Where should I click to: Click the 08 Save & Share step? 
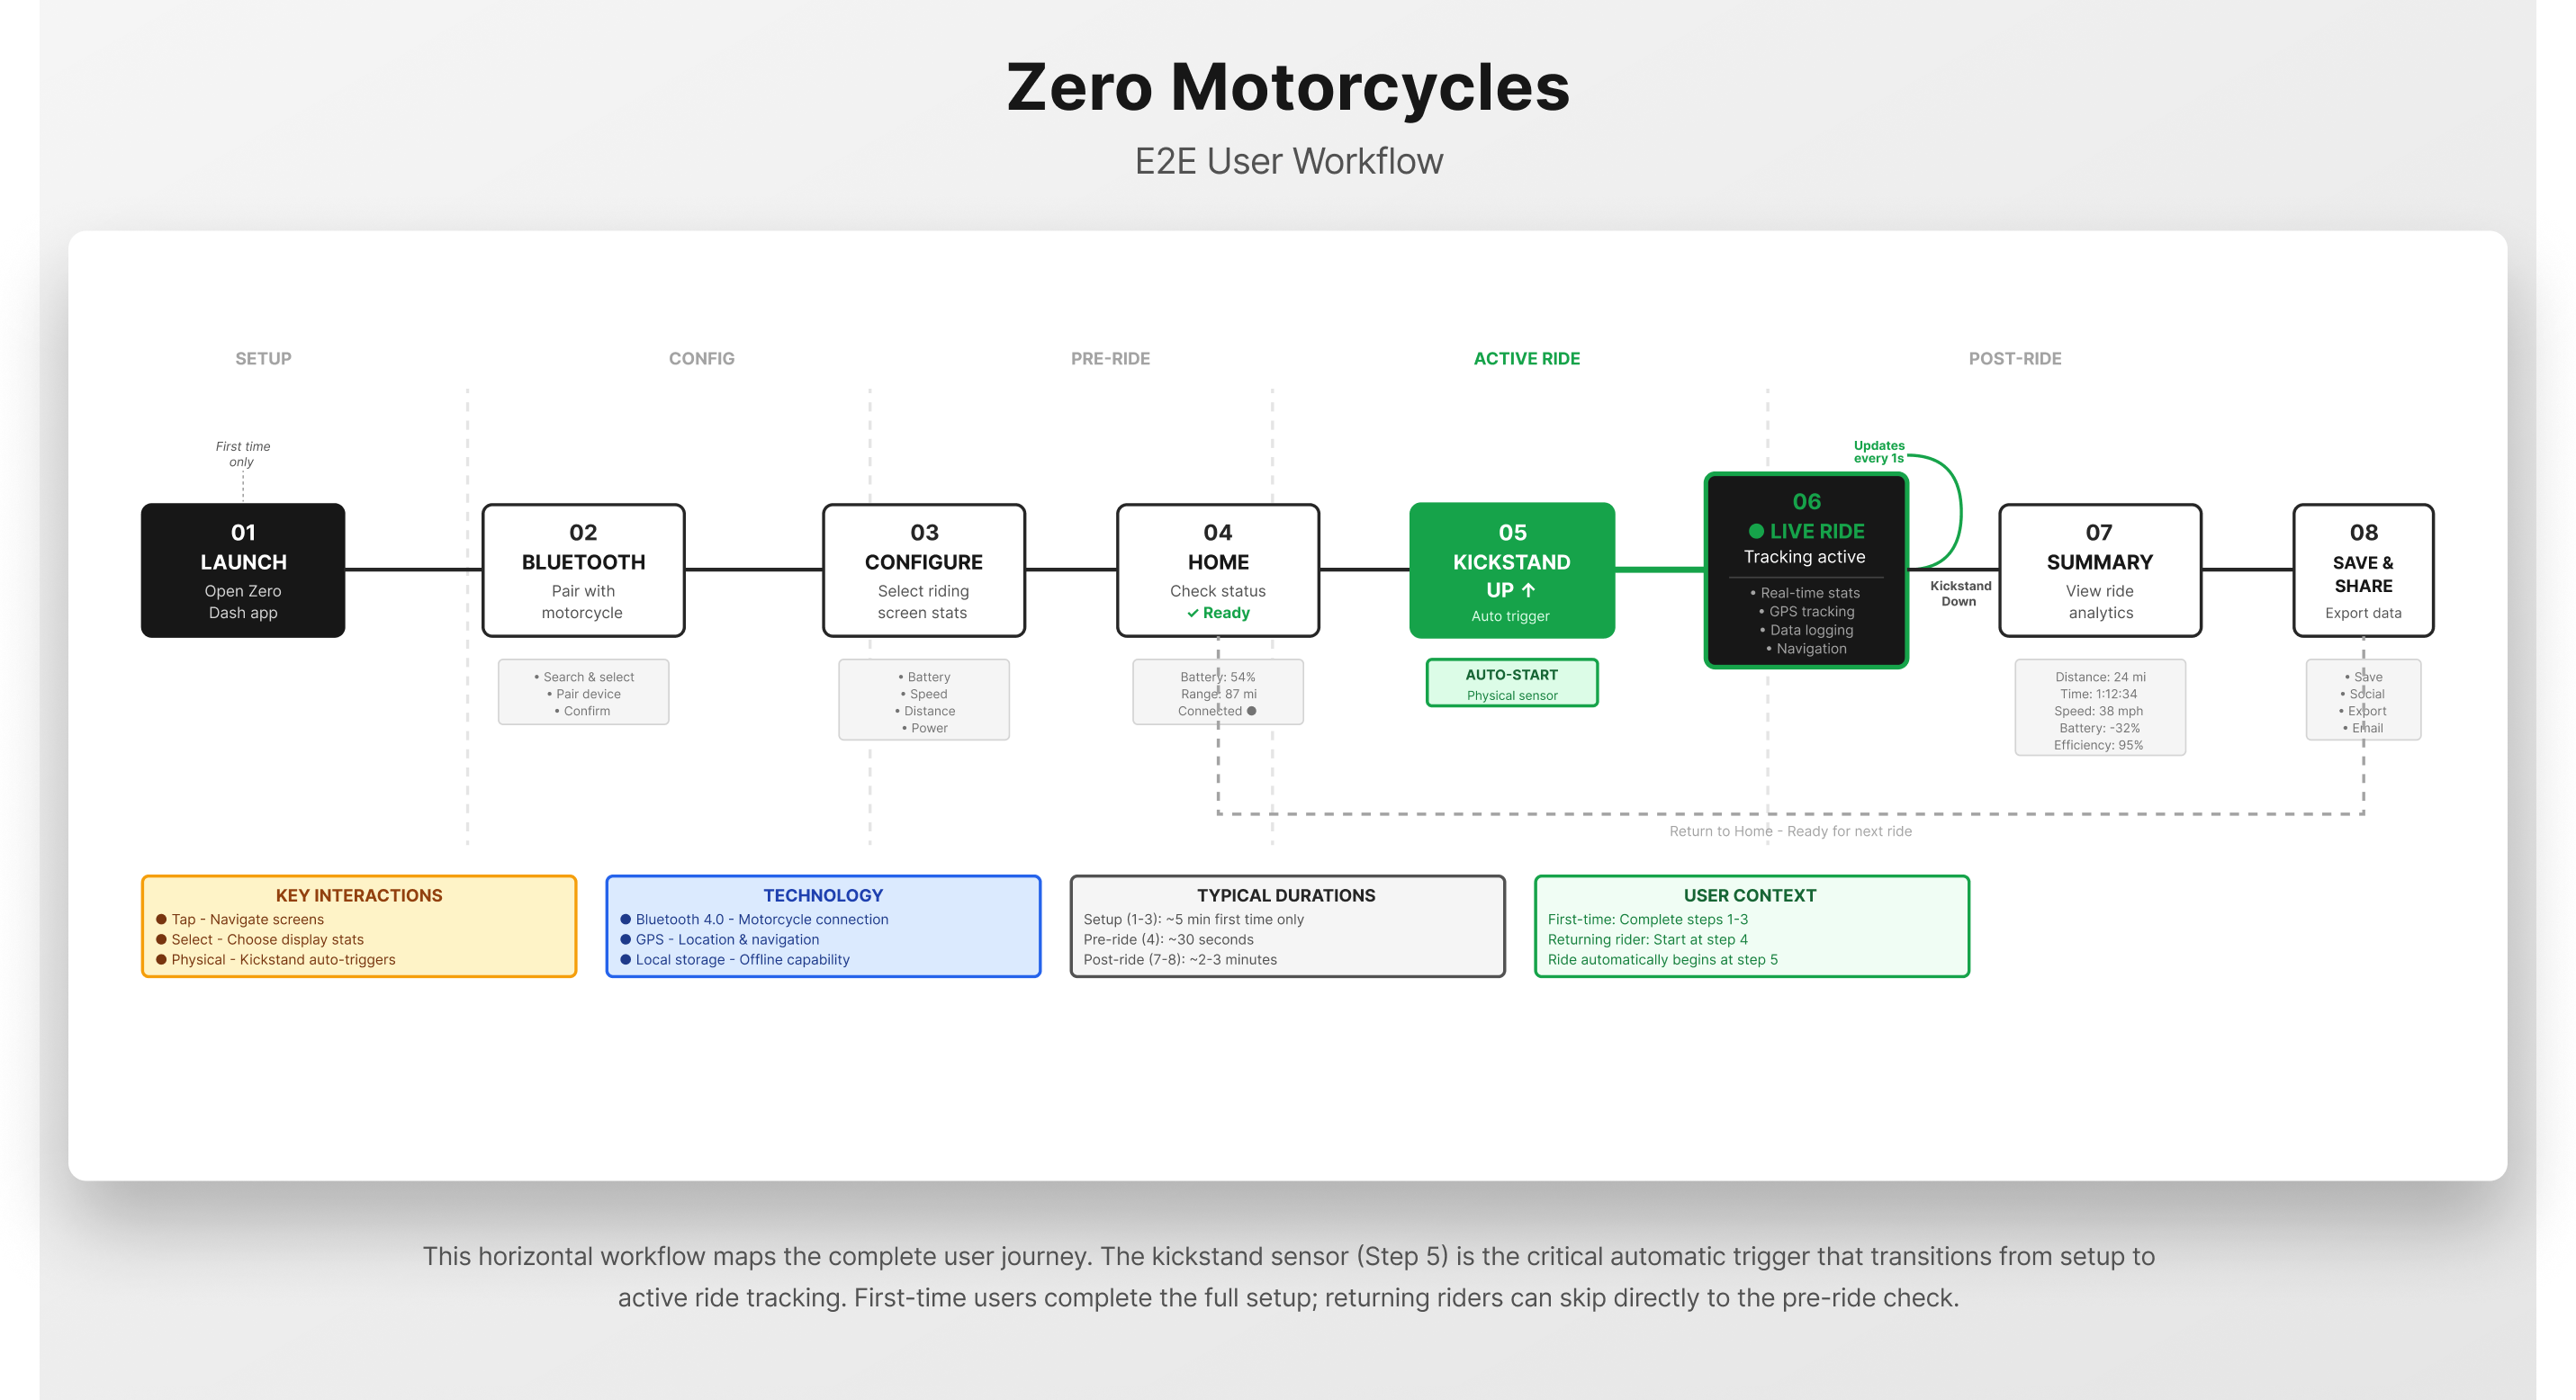(2362, 570)
